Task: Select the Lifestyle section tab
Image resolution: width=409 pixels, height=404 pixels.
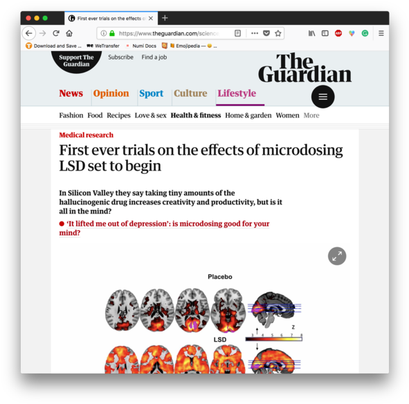Action: coord(237,93)
